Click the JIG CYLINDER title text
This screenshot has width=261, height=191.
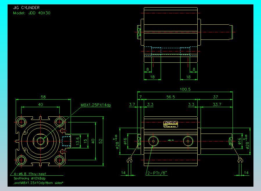[26, 8]
